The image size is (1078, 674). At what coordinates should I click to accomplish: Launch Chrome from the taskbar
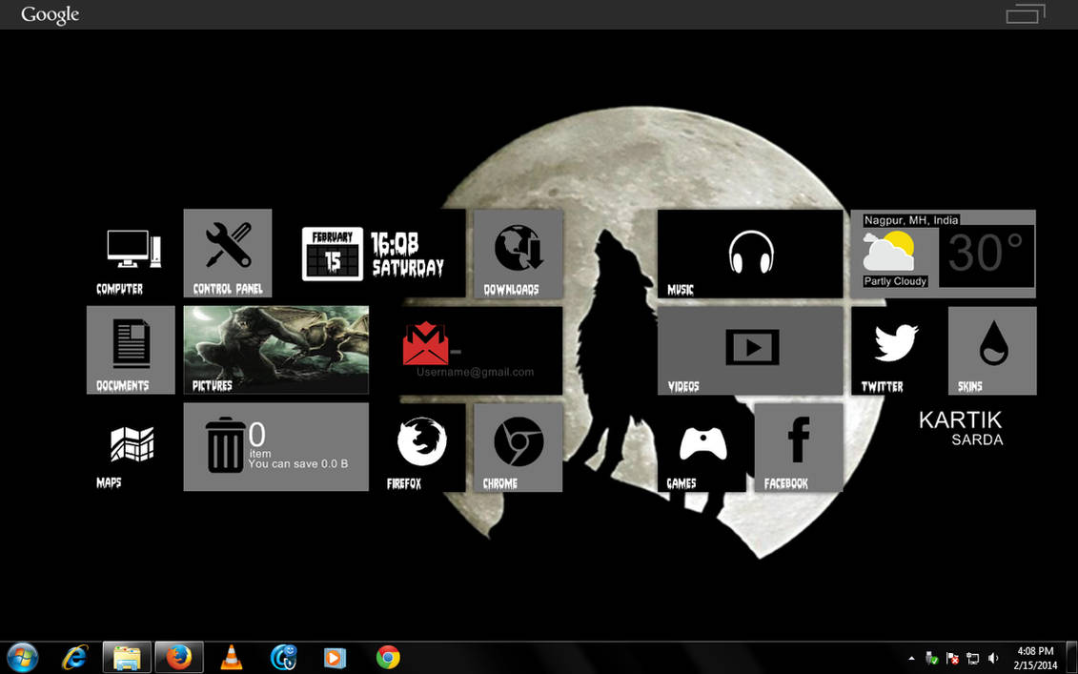pos(388,658)
